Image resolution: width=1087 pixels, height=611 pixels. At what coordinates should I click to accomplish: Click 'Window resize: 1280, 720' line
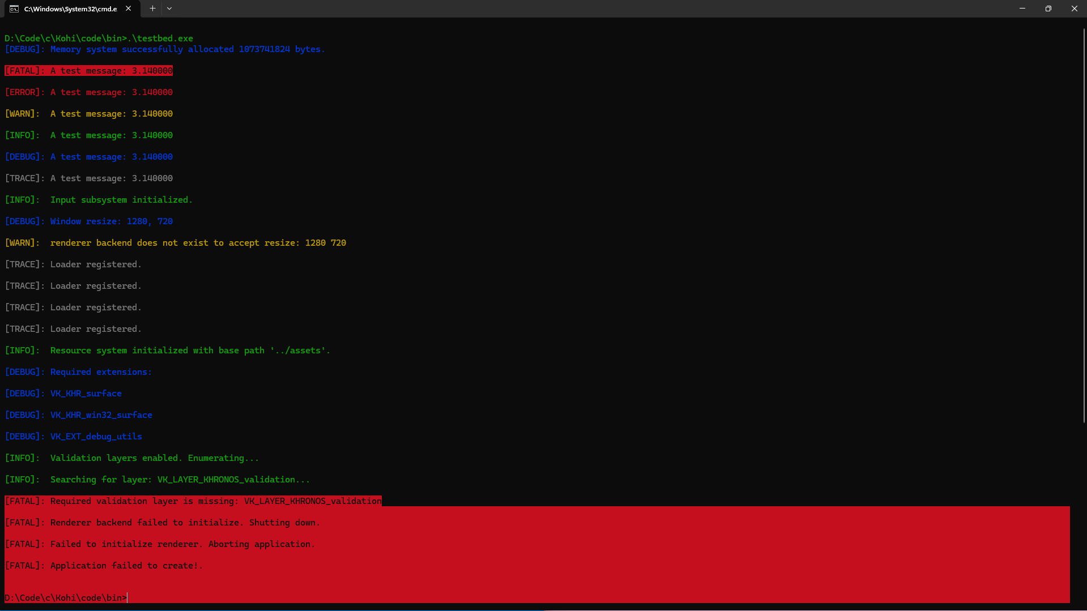coord(89,221)
